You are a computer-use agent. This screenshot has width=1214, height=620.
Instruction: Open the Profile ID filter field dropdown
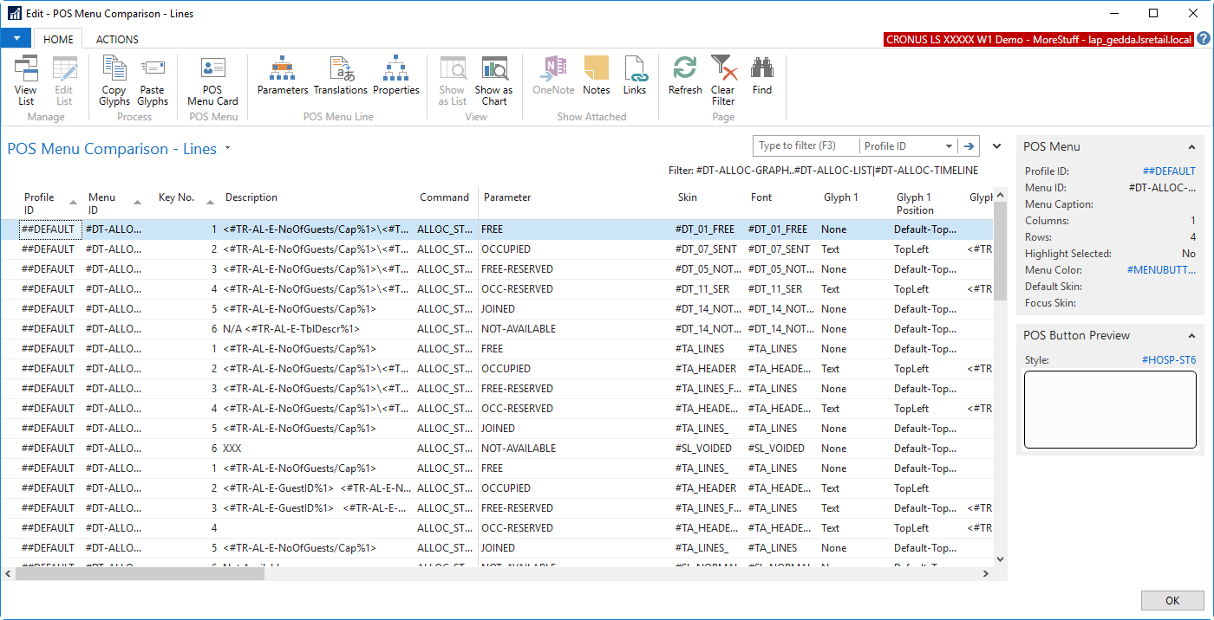pyautogui.click(x=949, y=146)
